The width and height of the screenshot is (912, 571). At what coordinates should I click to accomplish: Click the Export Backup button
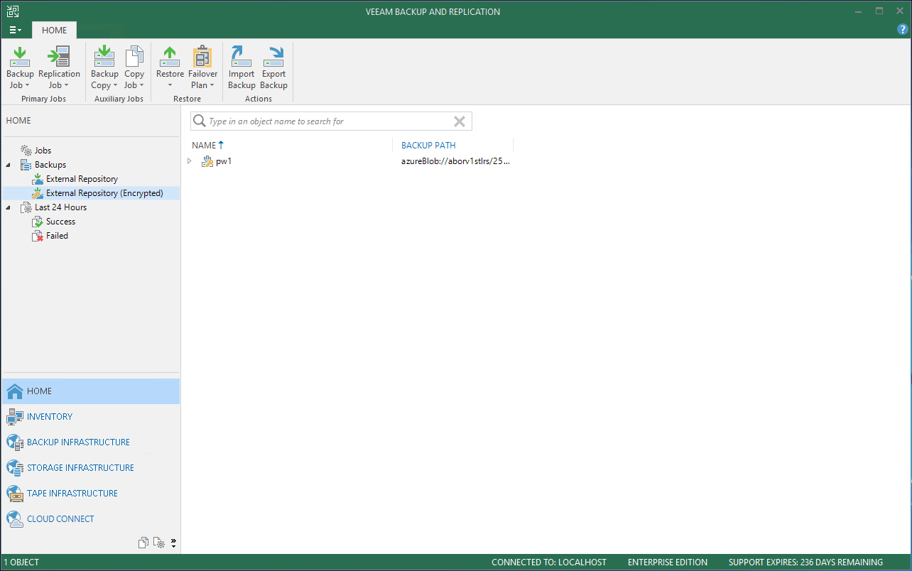click(273, 68)
